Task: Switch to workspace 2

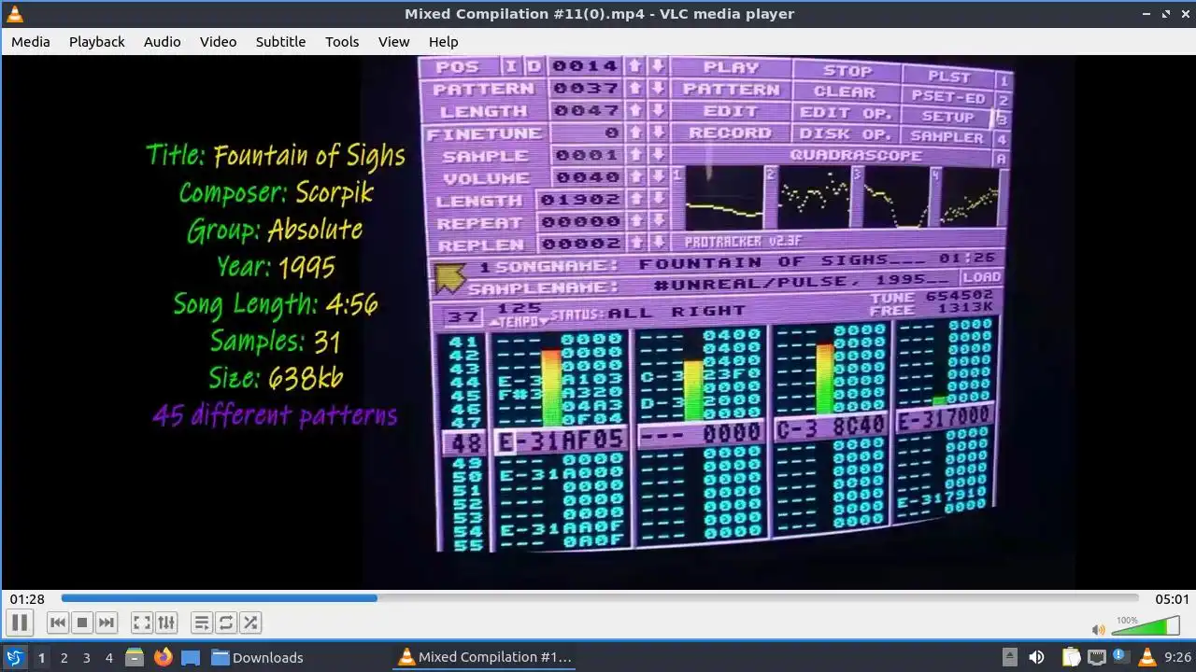Action: 64,657
